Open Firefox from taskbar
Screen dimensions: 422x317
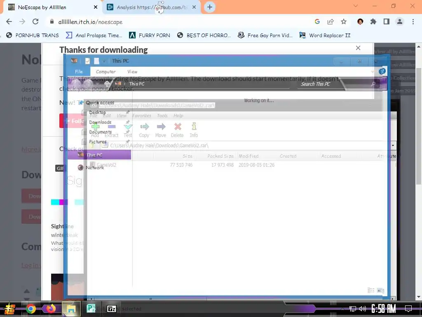click(51, 309)
